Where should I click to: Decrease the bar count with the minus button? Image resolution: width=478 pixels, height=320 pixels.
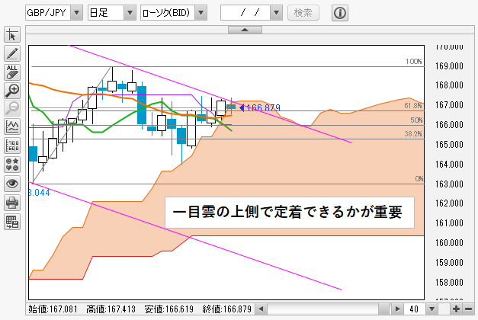click(x=469, y=309)
